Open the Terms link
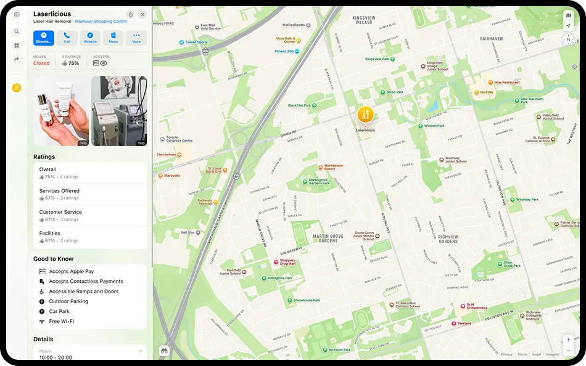 (522, 354)
